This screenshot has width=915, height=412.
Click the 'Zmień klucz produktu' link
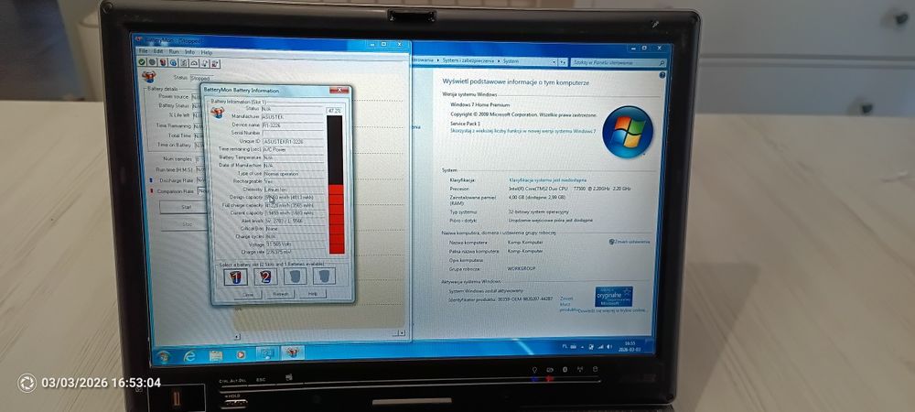[x=568, y=304]
